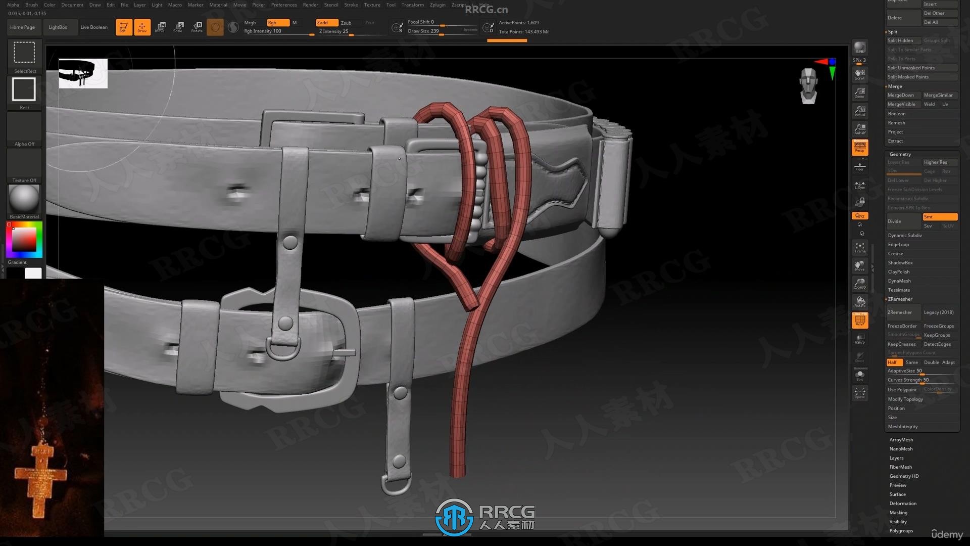Open the Rect stroke selector
This screenshot has width=970, height=546.
click(x=24, y=93)
